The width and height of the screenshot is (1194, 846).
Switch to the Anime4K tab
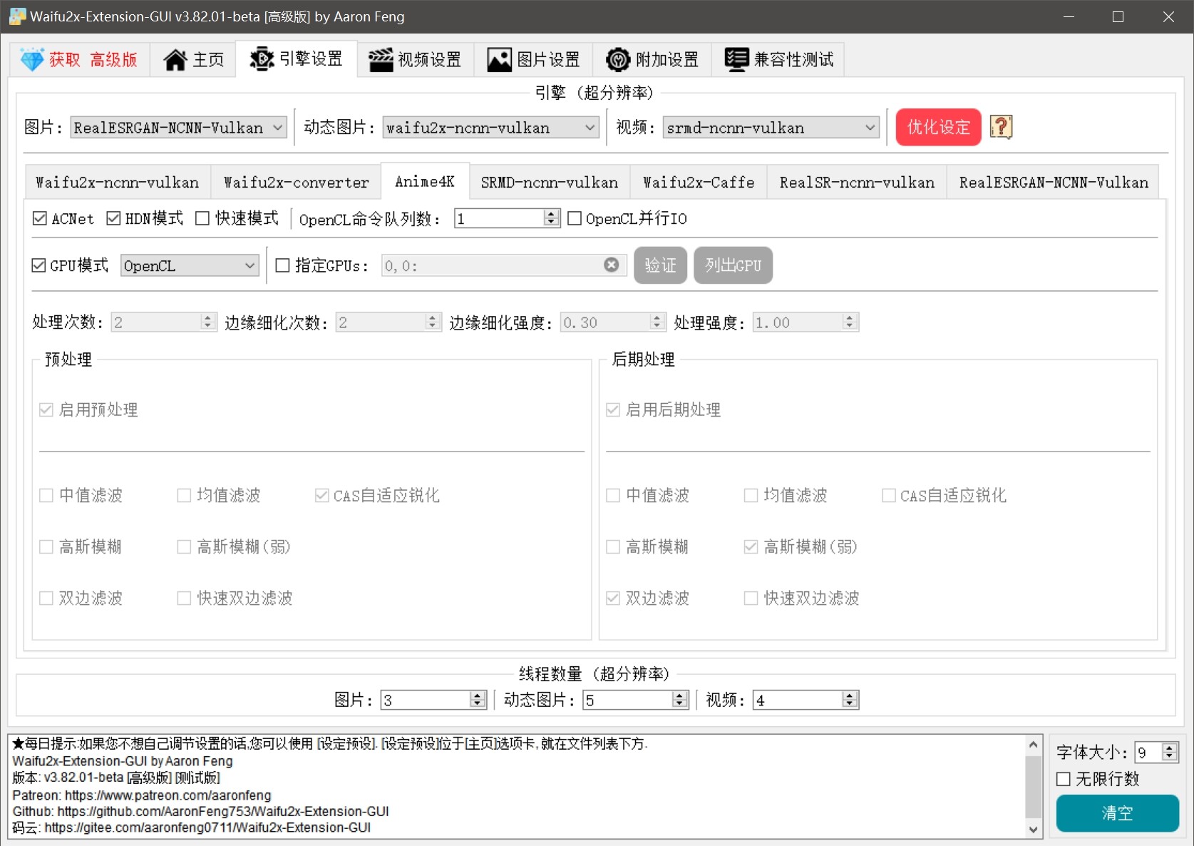(x=425, y=182)
